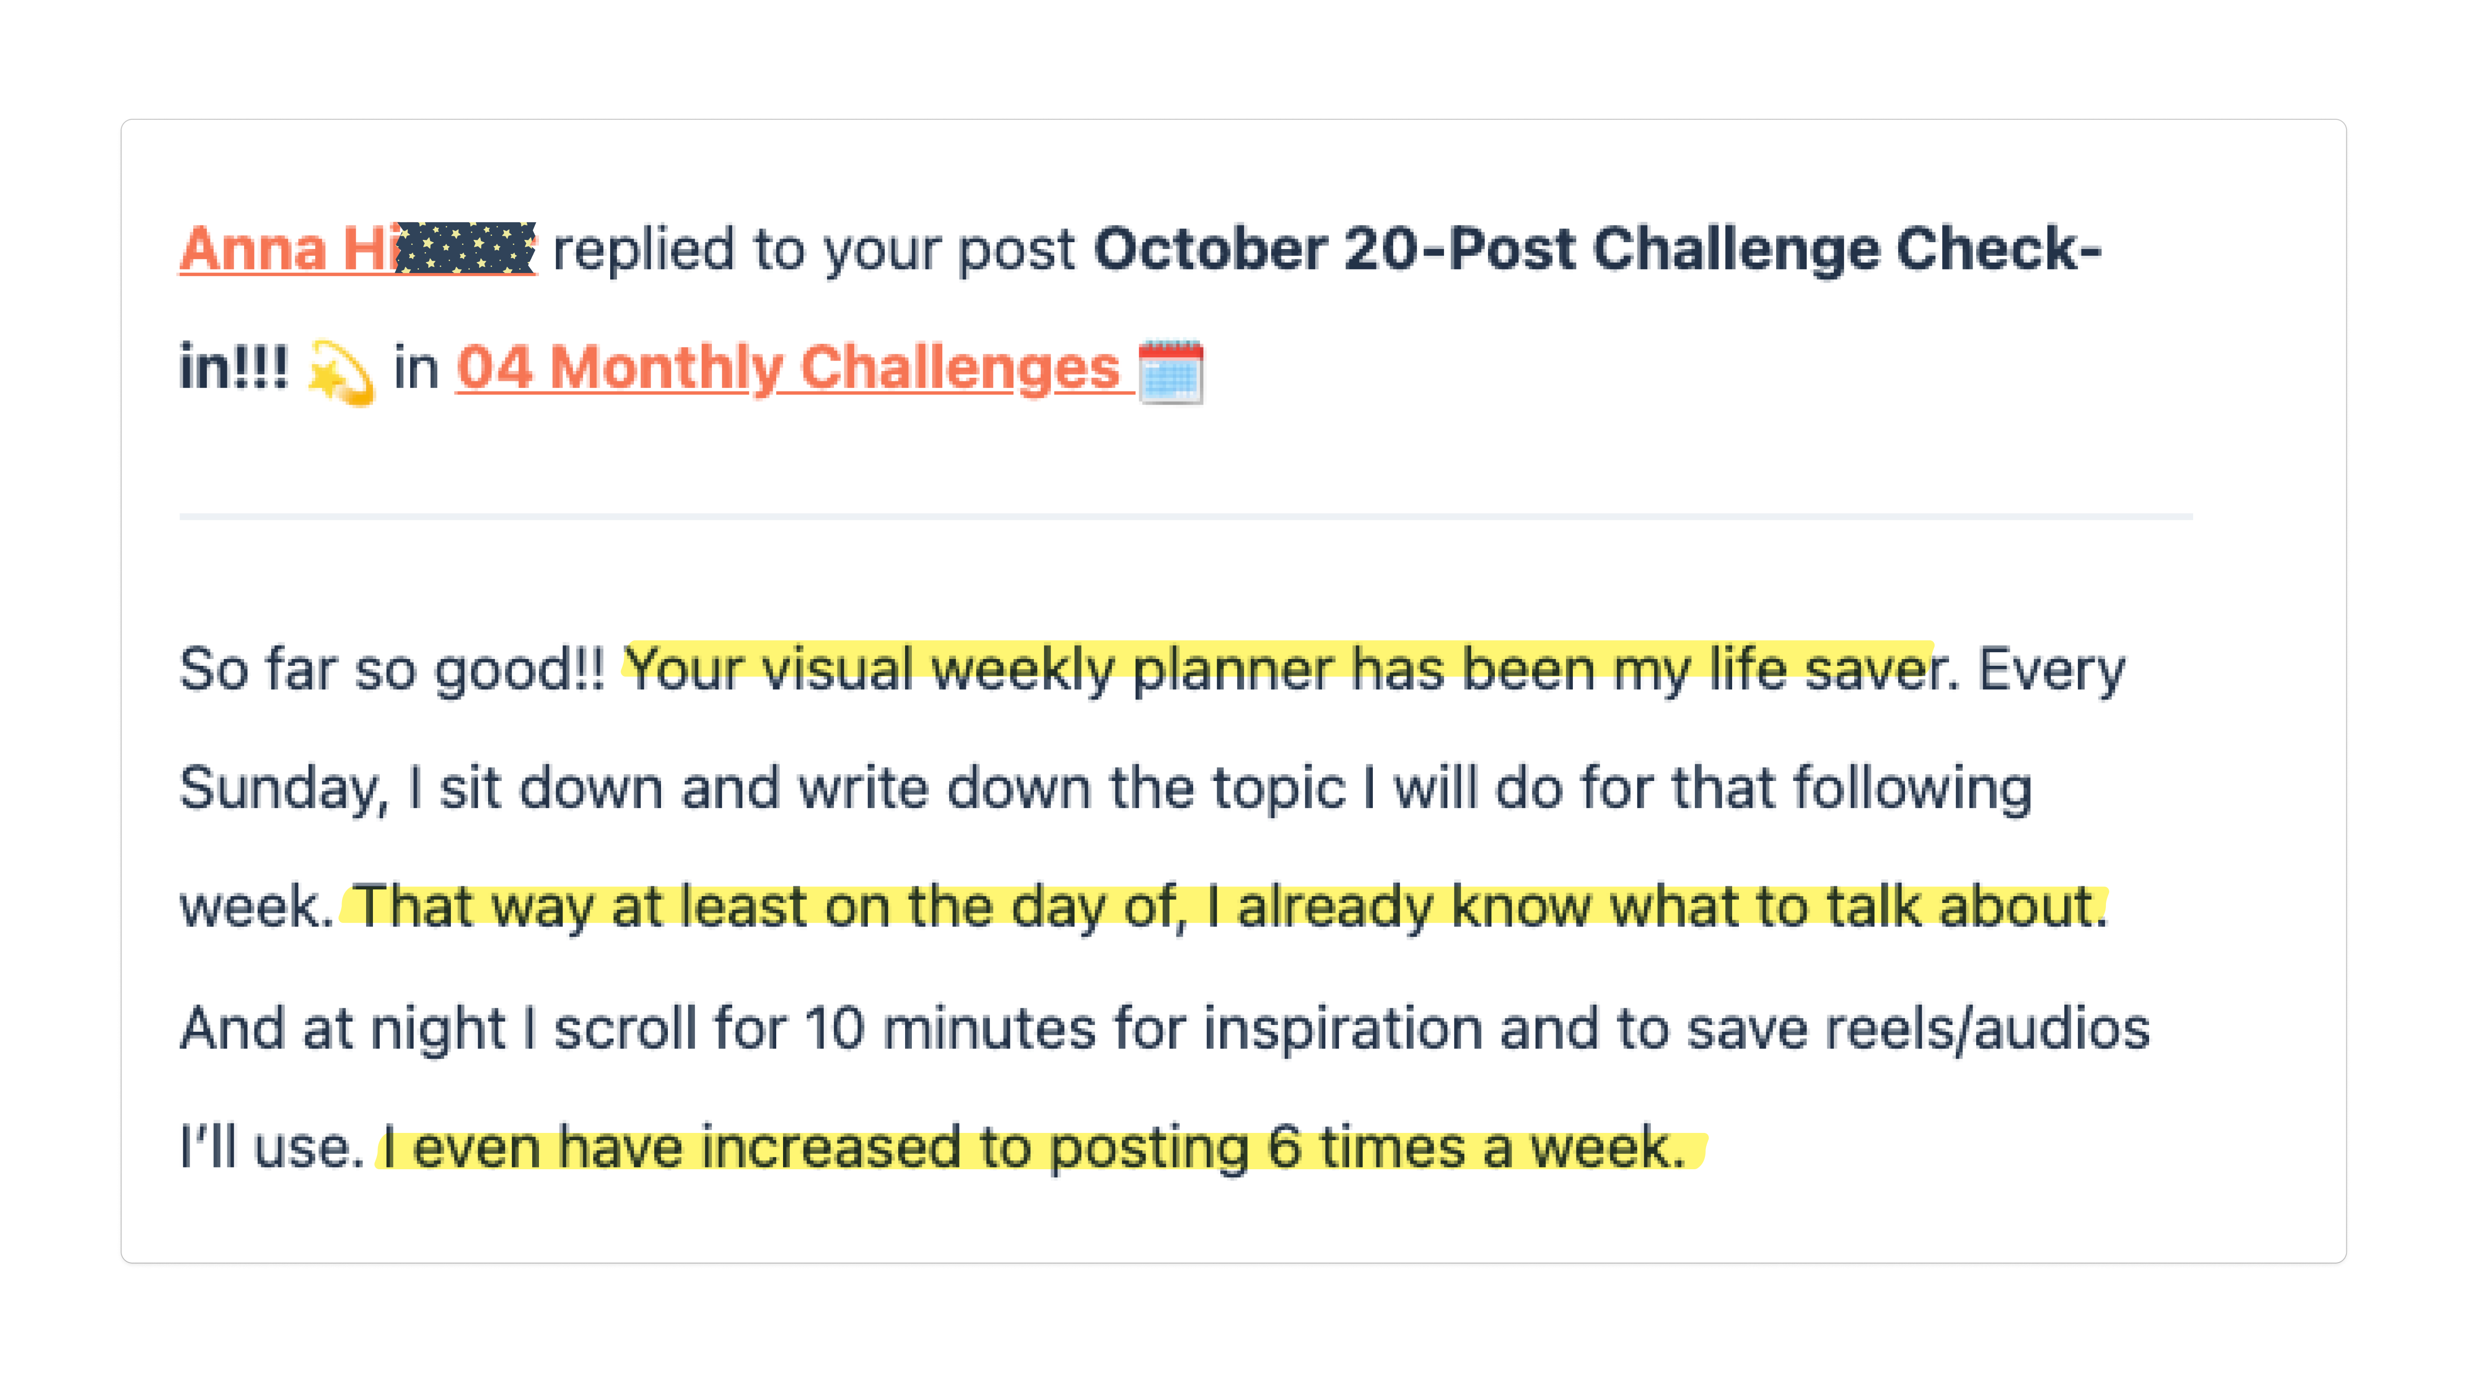Click the 'I'll use.' text on last line
Image resolution: width=2468 pixels, height=1386 pixels.
coord(272,1147)
